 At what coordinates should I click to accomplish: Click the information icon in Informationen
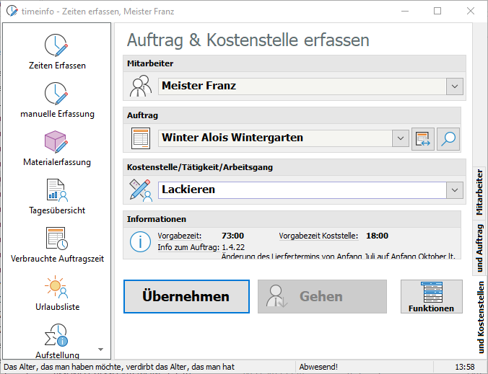coord(139,241)
